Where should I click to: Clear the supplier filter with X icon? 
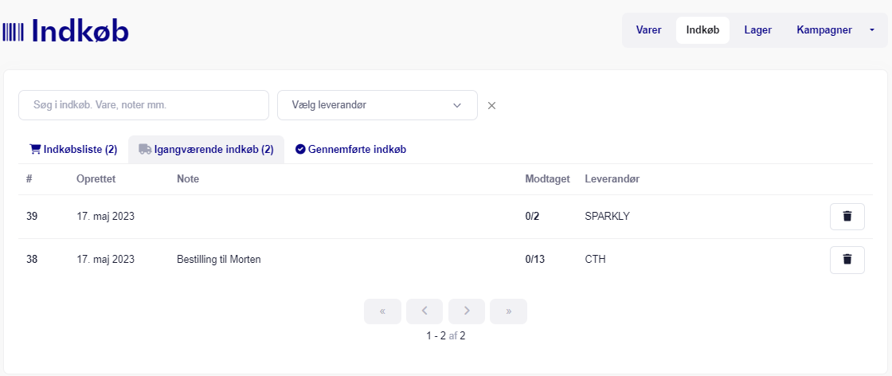491,105
